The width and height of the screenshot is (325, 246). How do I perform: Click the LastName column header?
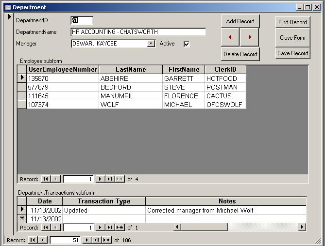click(131, 70)
